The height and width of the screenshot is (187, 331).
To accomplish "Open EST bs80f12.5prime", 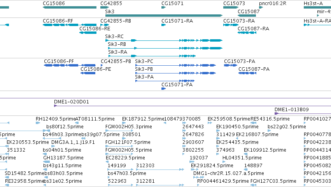I will (65, 127).
